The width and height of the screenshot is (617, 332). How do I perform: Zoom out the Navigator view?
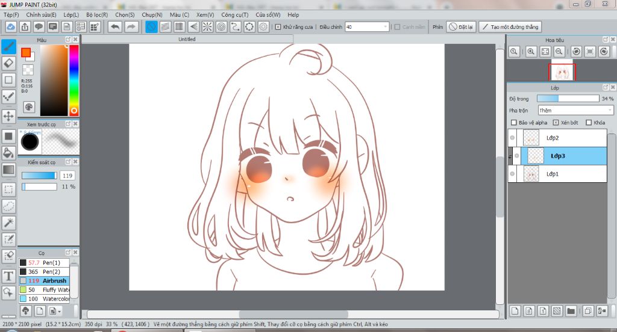tap(559, 52)
